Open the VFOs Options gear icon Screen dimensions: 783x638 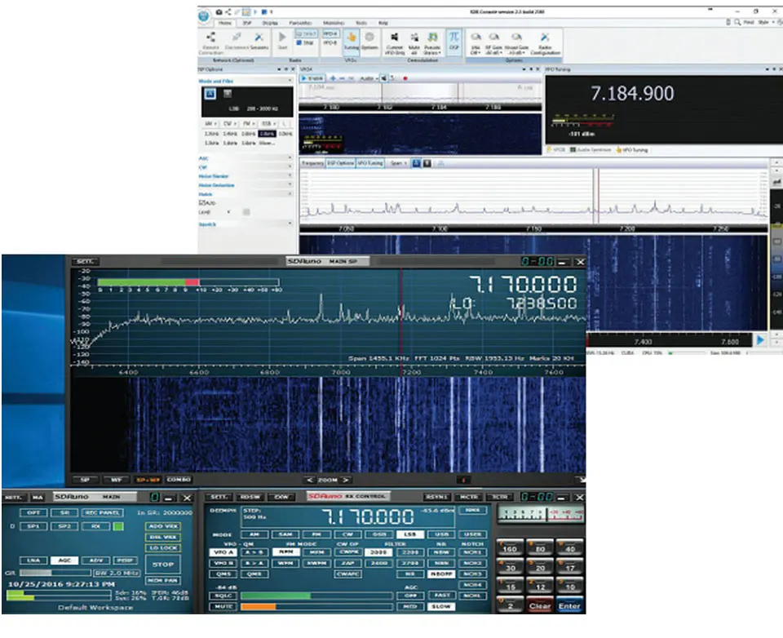point(369,37)
